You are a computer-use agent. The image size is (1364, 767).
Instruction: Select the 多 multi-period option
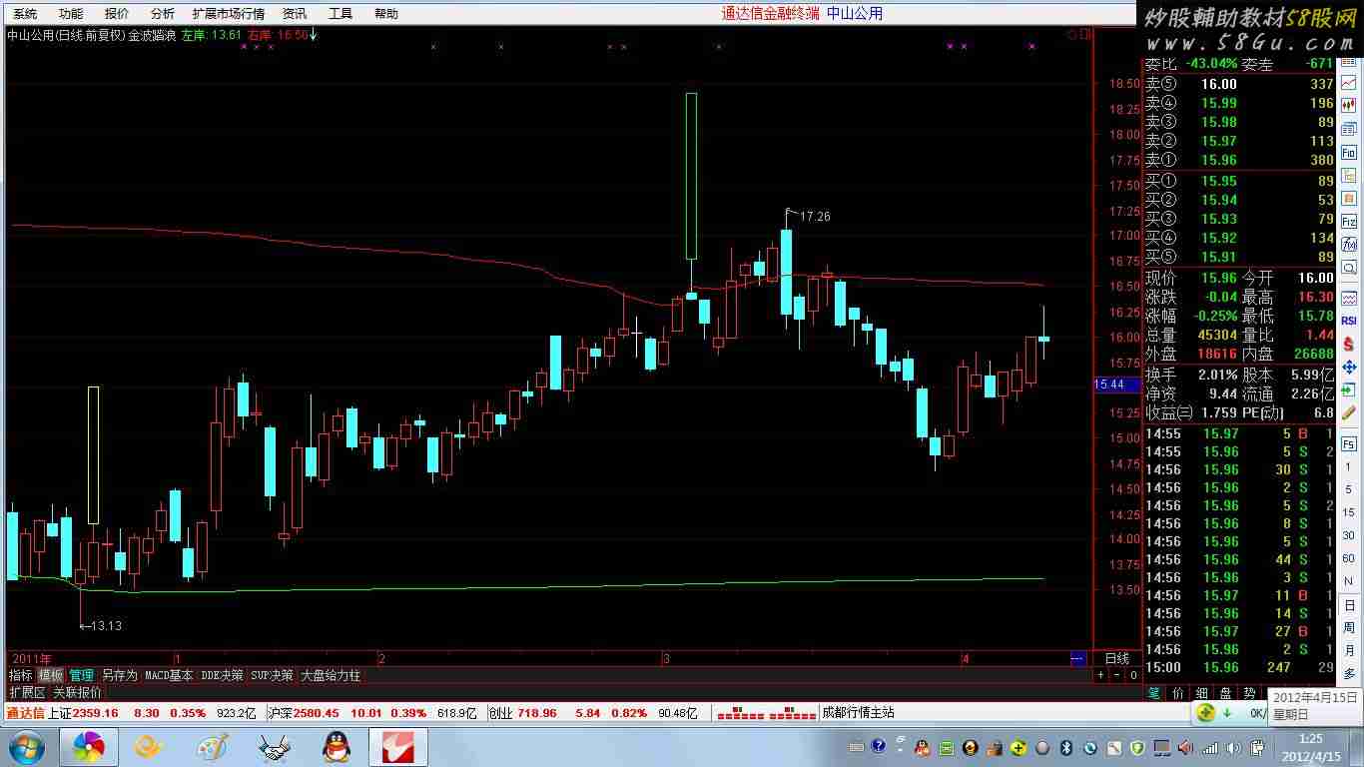point(1349,674)
